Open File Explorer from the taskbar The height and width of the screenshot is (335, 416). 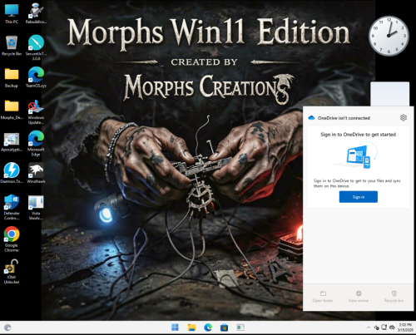[191, 328]
